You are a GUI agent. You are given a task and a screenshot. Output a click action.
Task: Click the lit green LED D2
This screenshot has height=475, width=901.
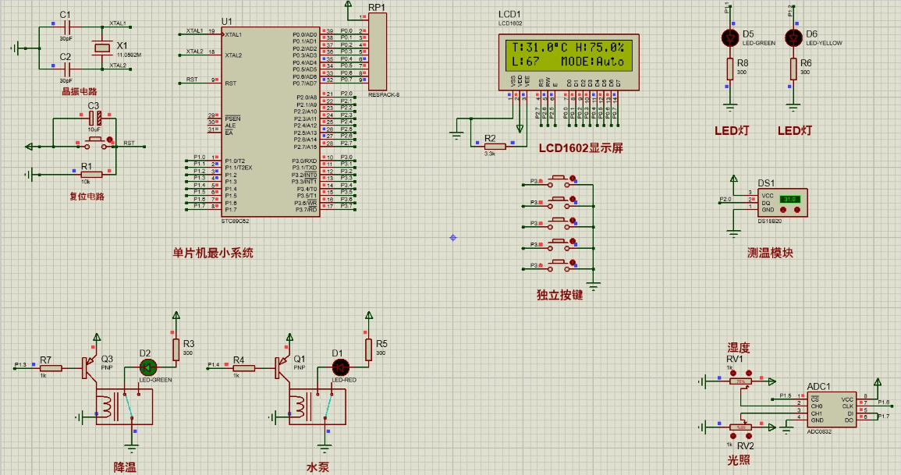click(147, 367)
